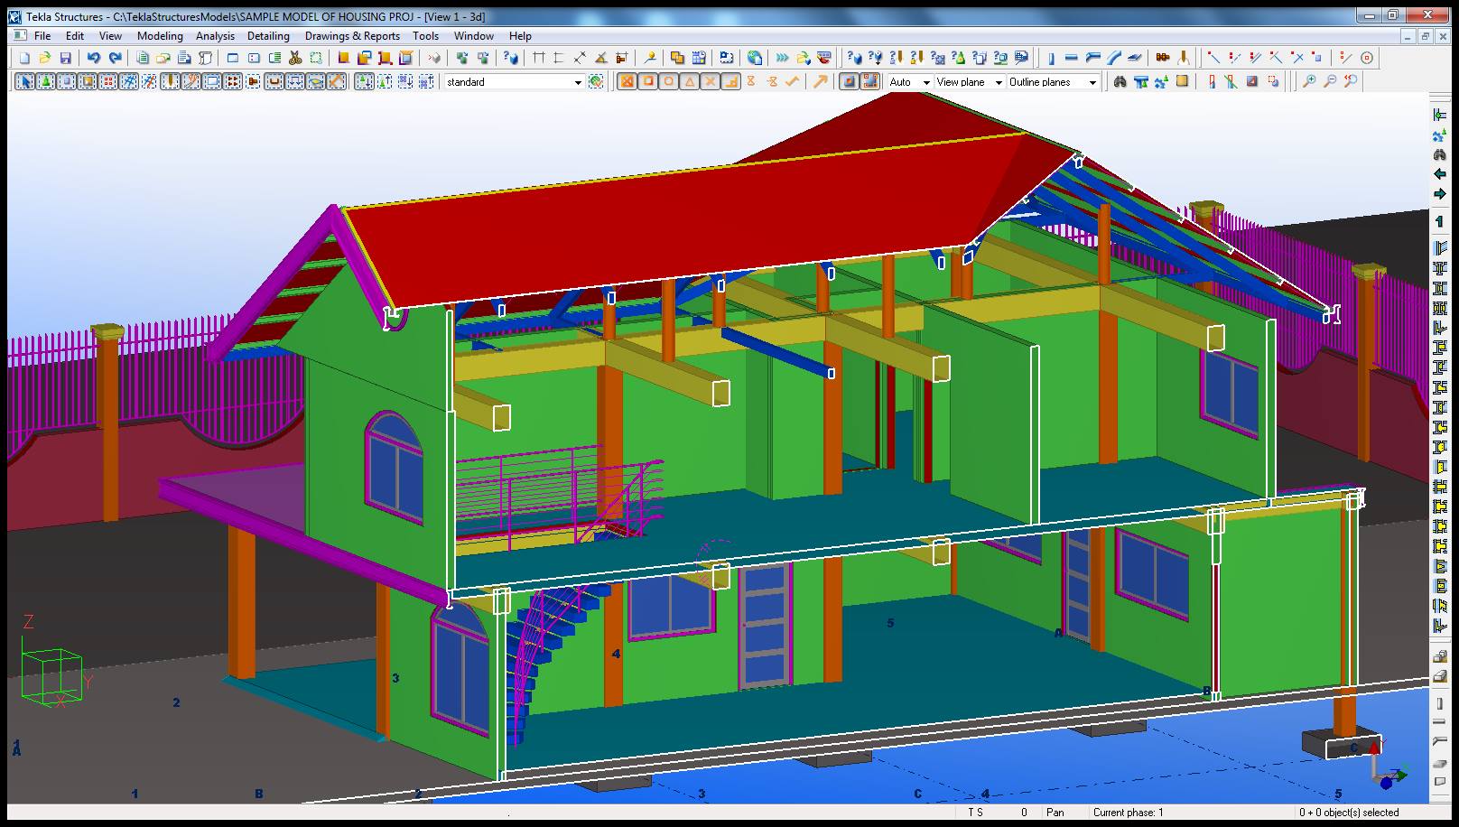Click the Zoom in magnifier icon
Screen dimensions: 1459x827
tap(1309, 81)
